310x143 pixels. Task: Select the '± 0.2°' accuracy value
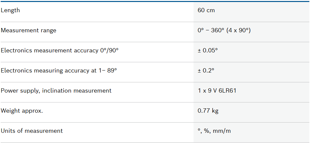tap(206, 71)
